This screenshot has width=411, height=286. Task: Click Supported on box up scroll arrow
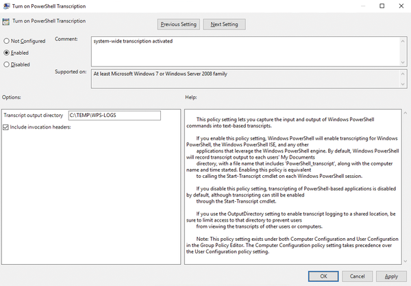click(x=403, y=74)
